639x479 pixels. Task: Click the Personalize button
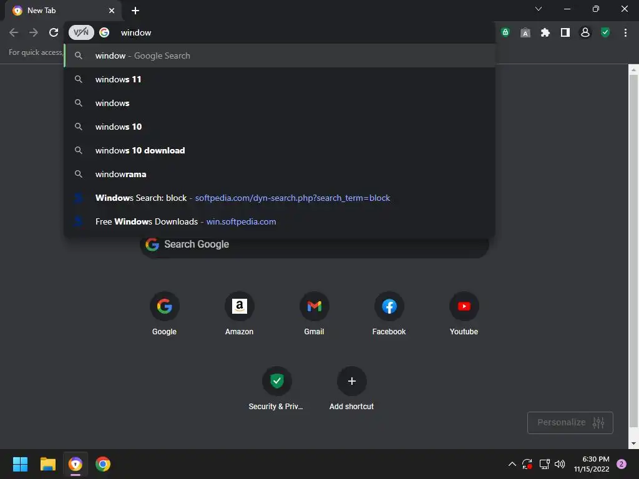point(570,423)
